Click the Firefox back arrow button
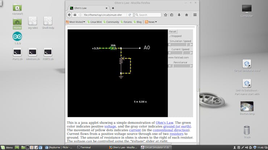The height and width of the screenshot is (150, 268). [69, 15]
